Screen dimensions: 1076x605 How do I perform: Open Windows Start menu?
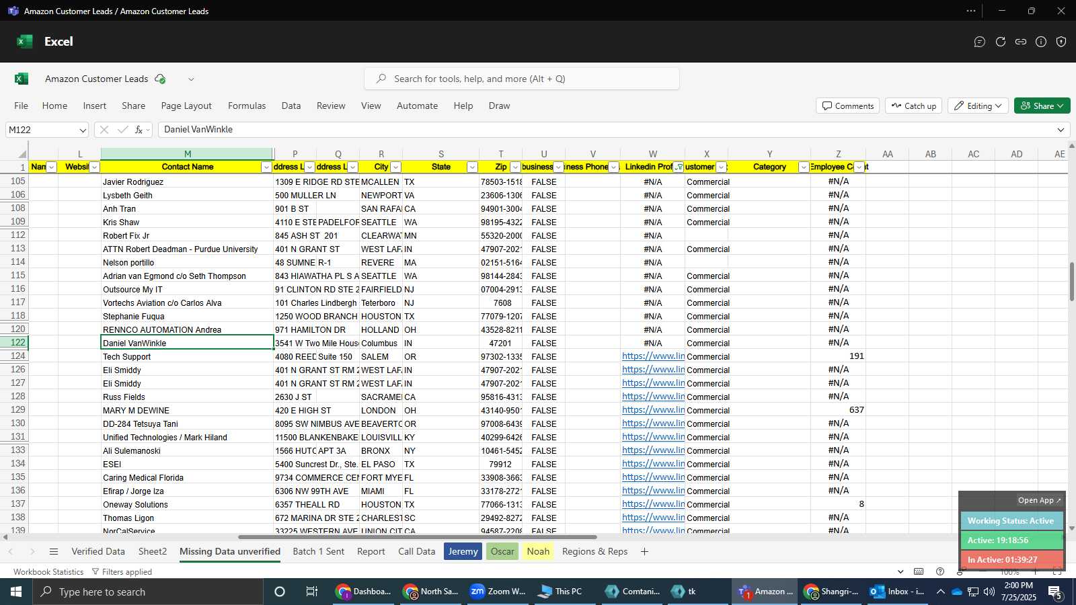pos(16,592)
